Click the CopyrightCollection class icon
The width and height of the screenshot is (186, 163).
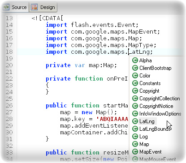pos(135,99)
